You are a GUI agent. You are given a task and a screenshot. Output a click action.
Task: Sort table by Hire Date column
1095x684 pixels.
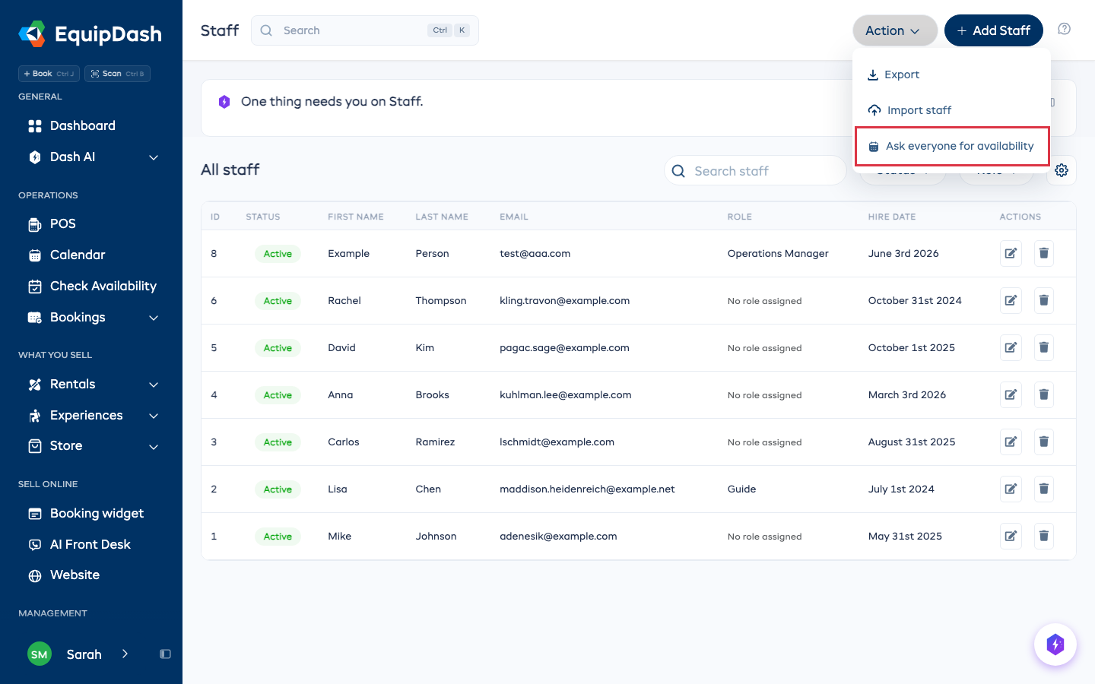pyautogui.click(x=891, y=217)
